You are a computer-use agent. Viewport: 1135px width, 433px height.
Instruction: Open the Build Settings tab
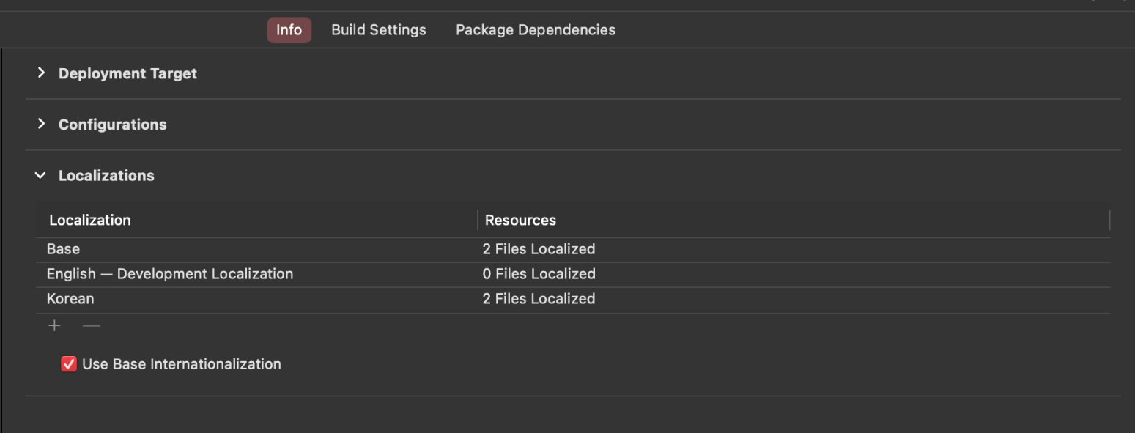point(379,30)
